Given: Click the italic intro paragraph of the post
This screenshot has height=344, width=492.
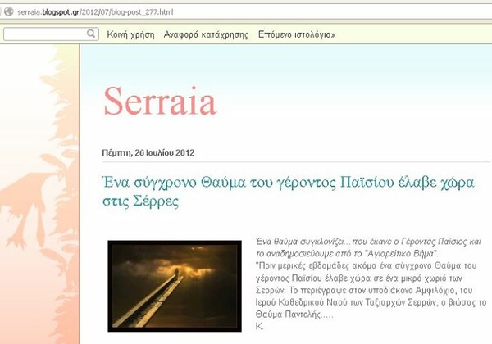Looking at the screenshot, I should coord(373,249).
